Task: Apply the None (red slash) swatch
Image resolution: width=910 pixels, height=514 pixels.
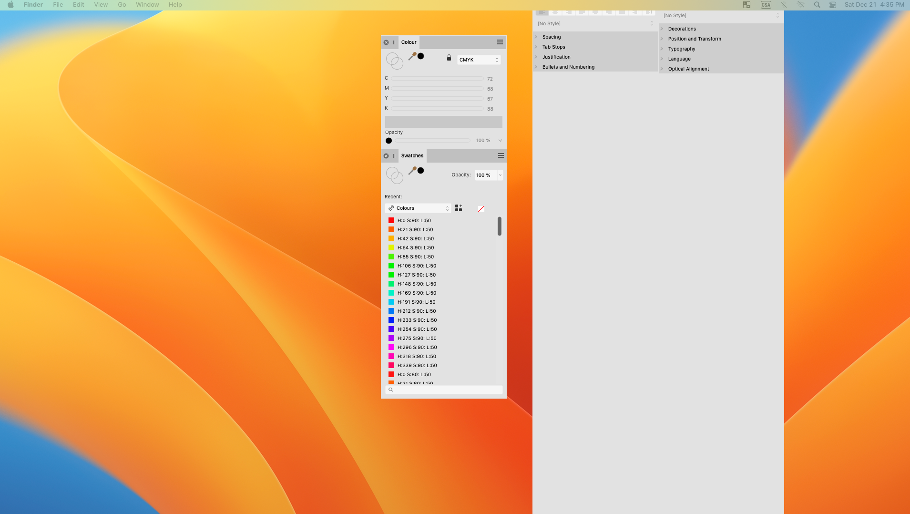Action: click(x=481, y=208)
